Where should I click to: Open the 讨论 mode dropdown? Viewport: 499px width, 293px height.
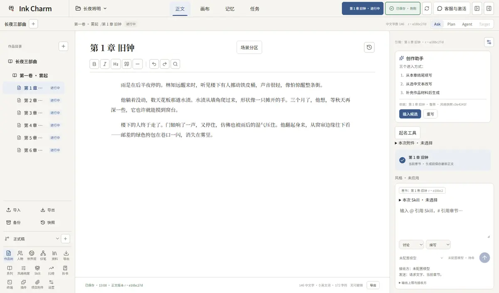pos(411,245)
